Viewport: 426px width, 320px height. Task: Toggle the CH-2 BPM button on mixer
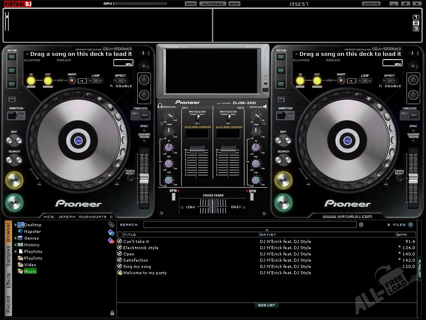point(251,196)
